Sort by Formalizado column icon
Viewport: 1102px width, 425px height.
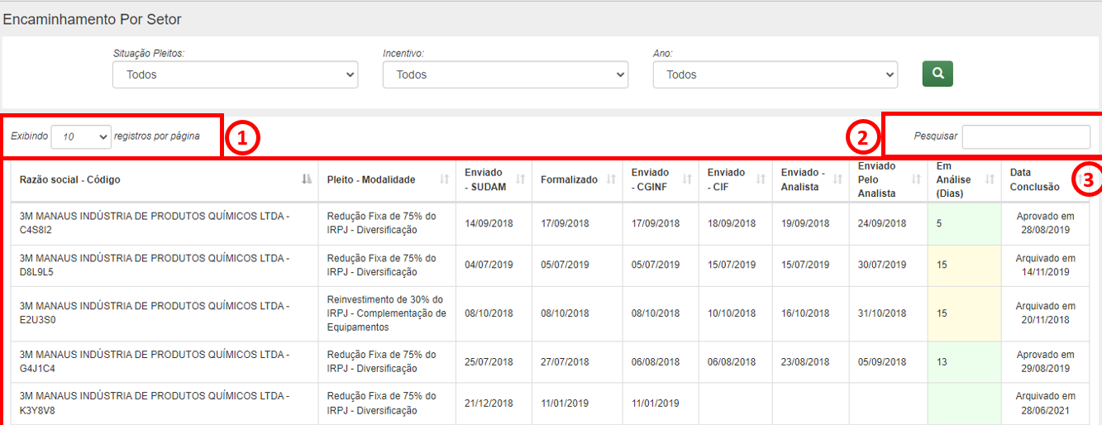click(x=611, y=179)
